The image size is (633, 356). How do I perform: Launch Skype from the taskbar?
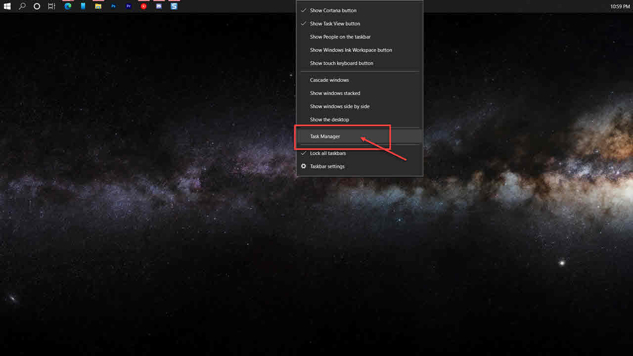coord(174,6)
